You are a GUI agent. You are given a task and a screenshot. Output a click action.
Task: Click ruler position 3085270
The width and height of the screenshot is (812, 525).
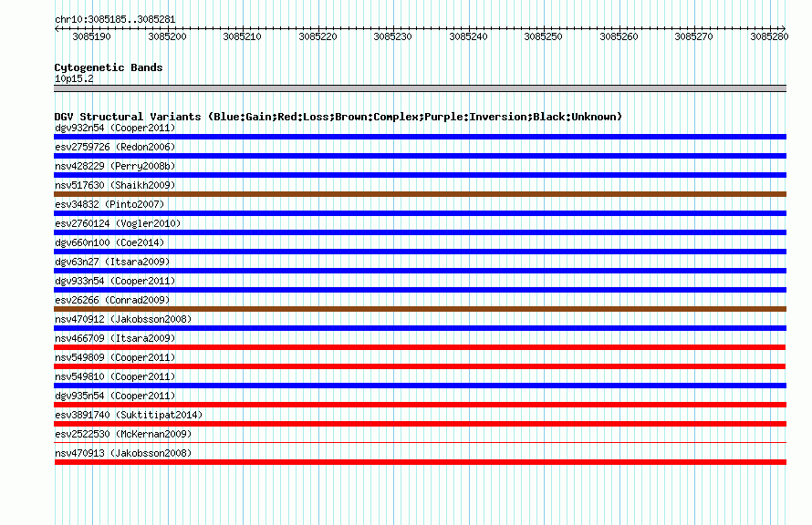[694, 36]
